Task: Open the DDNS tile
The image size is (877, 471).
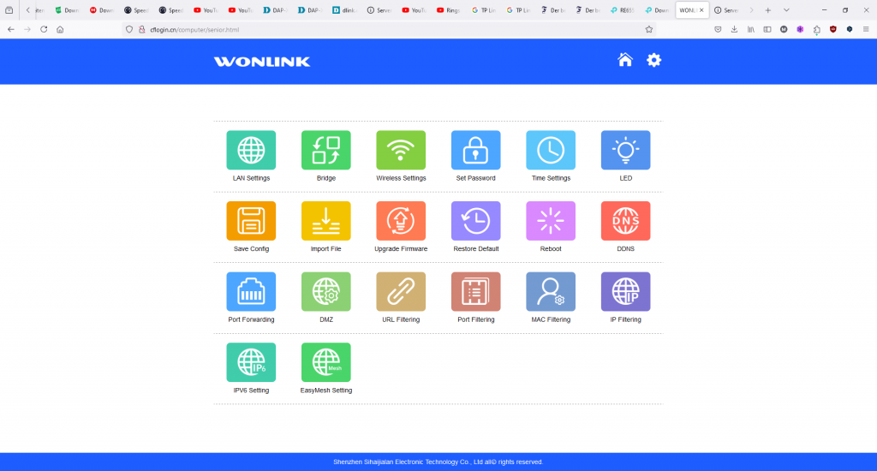Action: pos(626,221)
